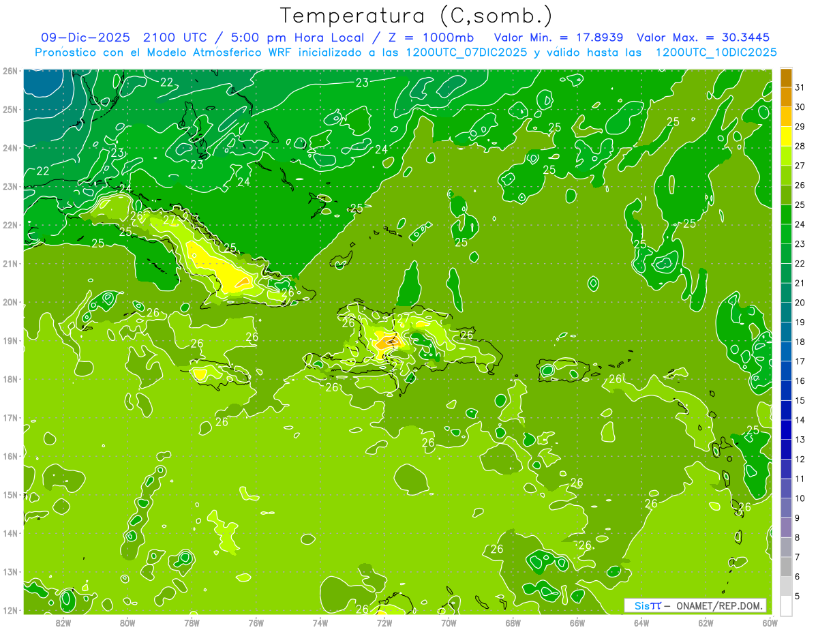
Task: Click the '76W' longitude axis label
Action: (256, 622)
